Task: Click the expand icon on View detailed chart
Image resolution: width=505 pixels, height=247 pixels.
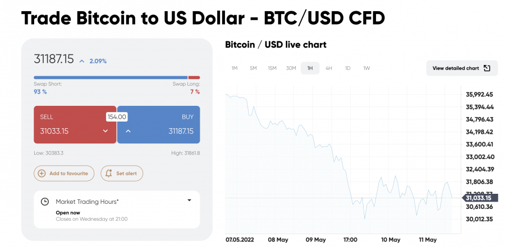Action: tap(487, 68)
